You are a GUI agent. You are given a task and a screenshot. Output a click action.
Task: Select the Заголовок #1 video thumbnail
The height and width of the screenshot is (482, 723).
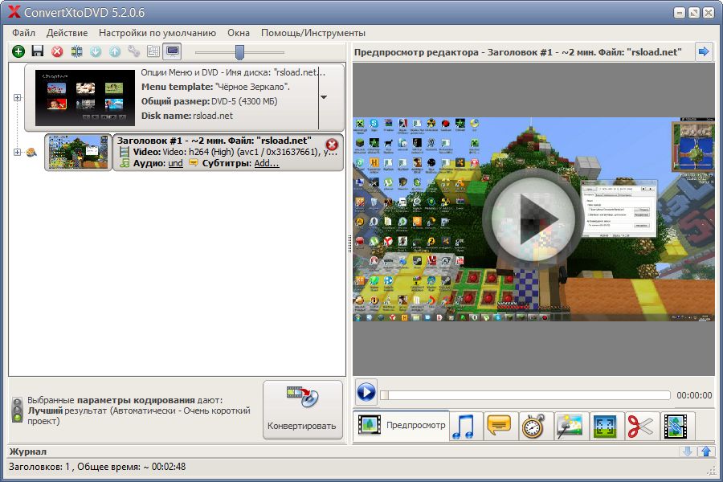(79, 152)
